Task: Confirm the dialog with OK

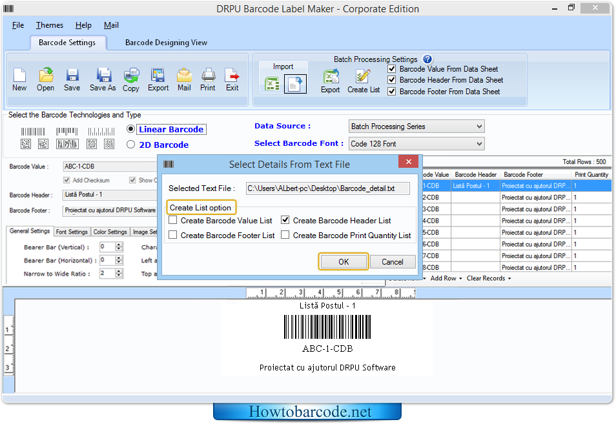Action: (344, 262)
